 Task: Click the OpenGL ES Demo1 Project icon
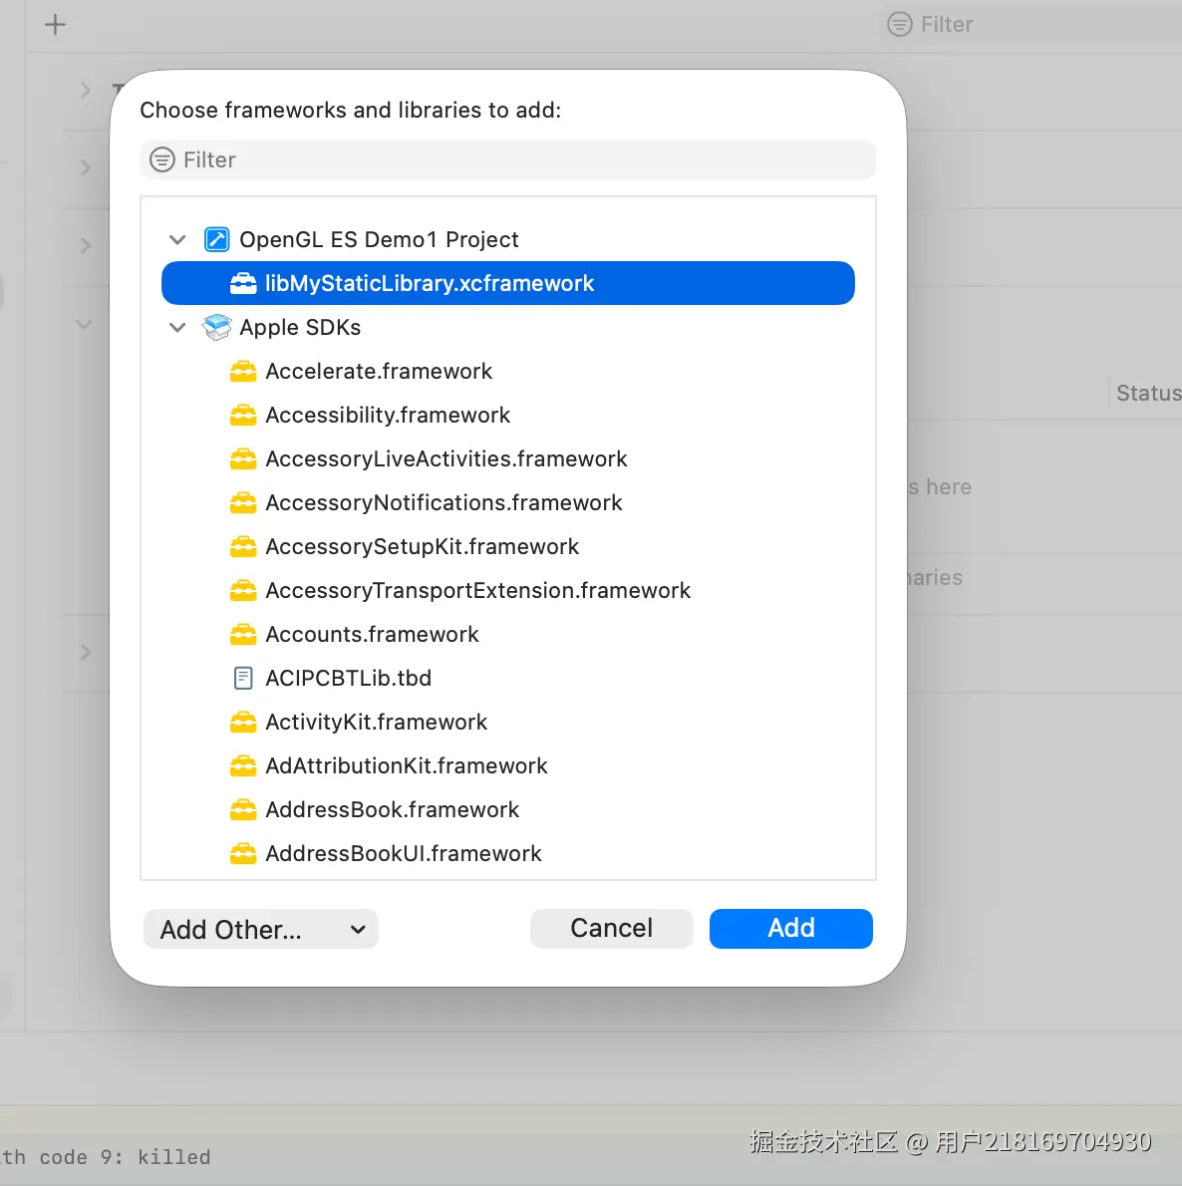pos(217,240)
